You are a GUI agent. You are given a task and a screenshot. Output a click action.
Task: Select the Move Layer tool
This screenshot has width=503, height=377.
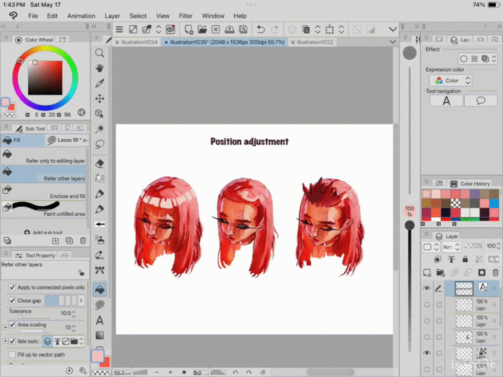point(100,98)
